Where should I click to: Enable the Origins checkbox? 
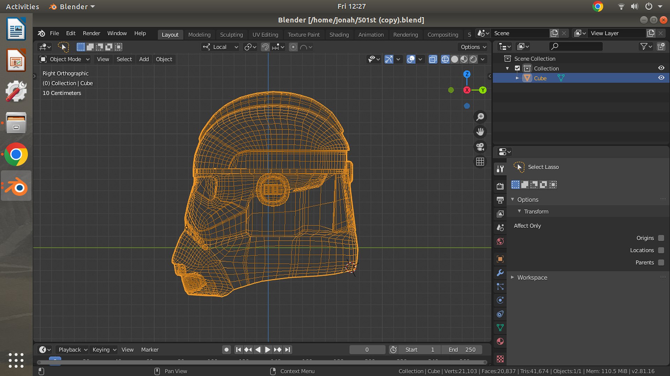(661, 238)
